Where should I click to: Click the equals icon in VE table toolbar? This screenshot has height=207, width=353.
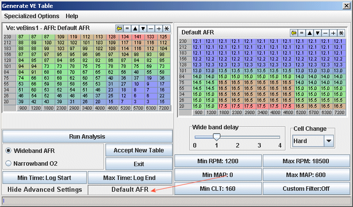tap(127, 29)
